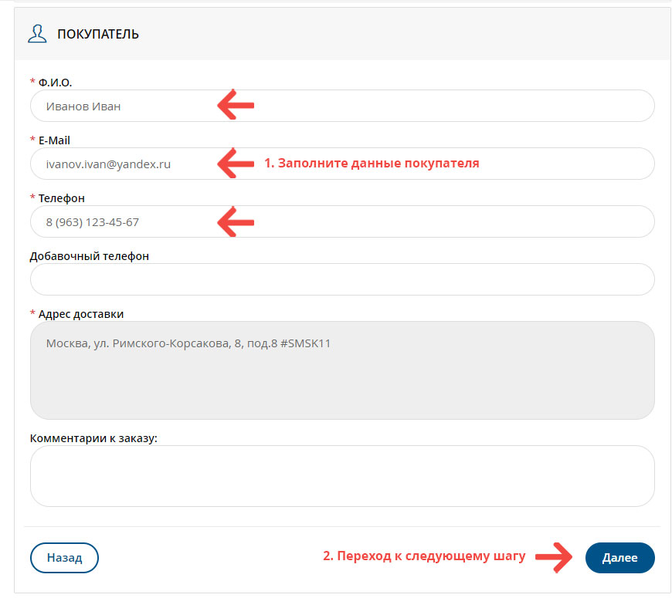Click the red arrow beside the Телефон field
672x598 pixels.
click(x=236, y=222)
